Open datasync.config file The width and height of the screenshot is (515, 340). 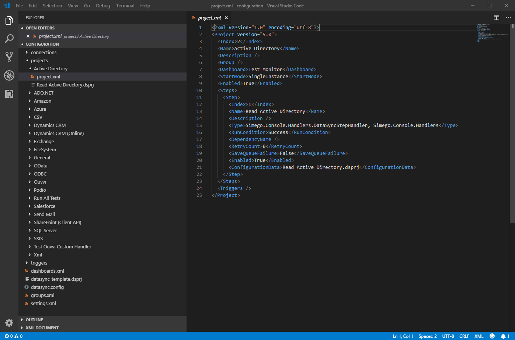pyautogui.click(x=47, y=287)
